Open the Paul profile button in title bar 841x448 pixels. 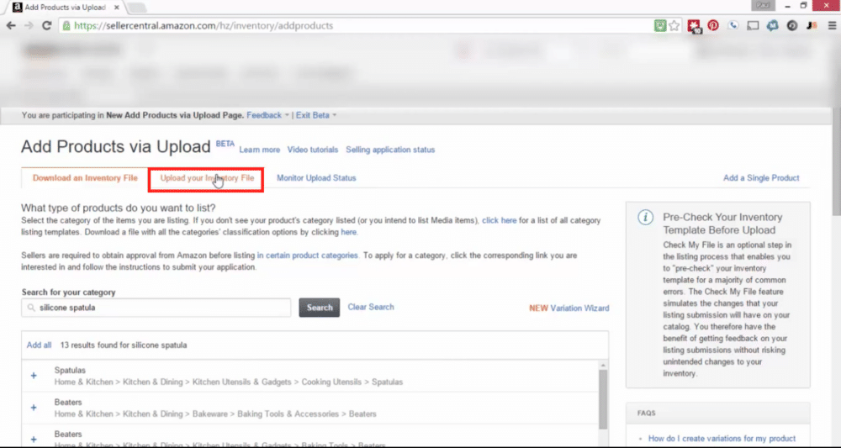coord(763,5)
